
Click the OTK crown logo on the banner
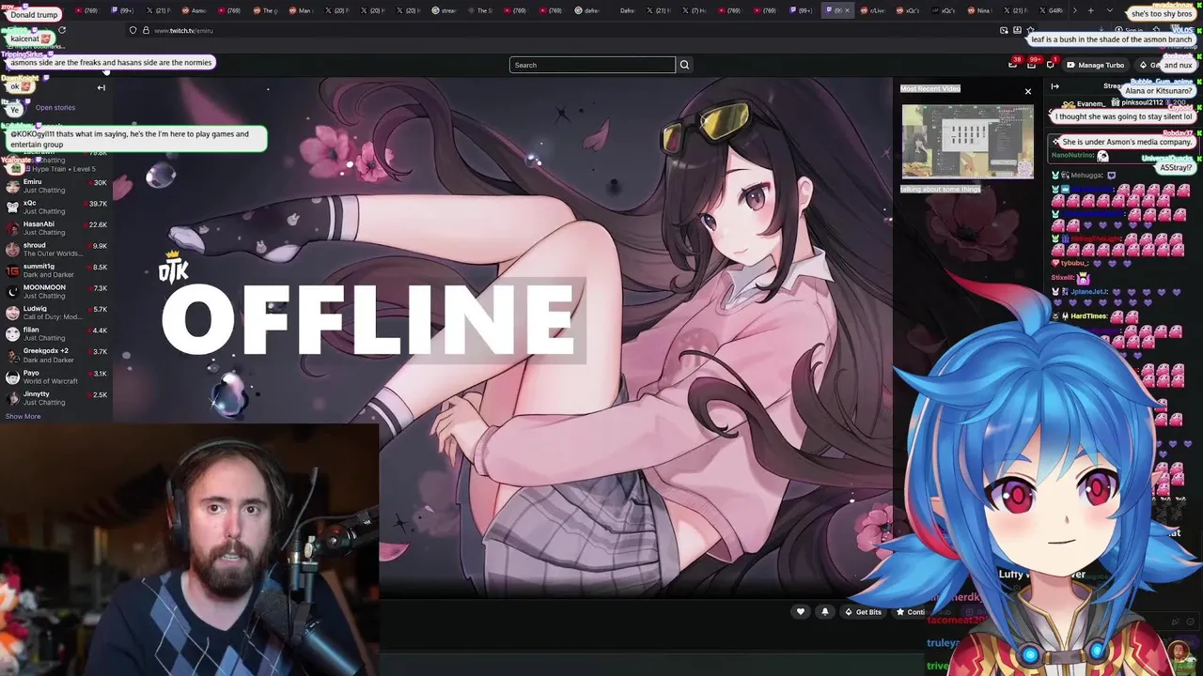point(174,267)
